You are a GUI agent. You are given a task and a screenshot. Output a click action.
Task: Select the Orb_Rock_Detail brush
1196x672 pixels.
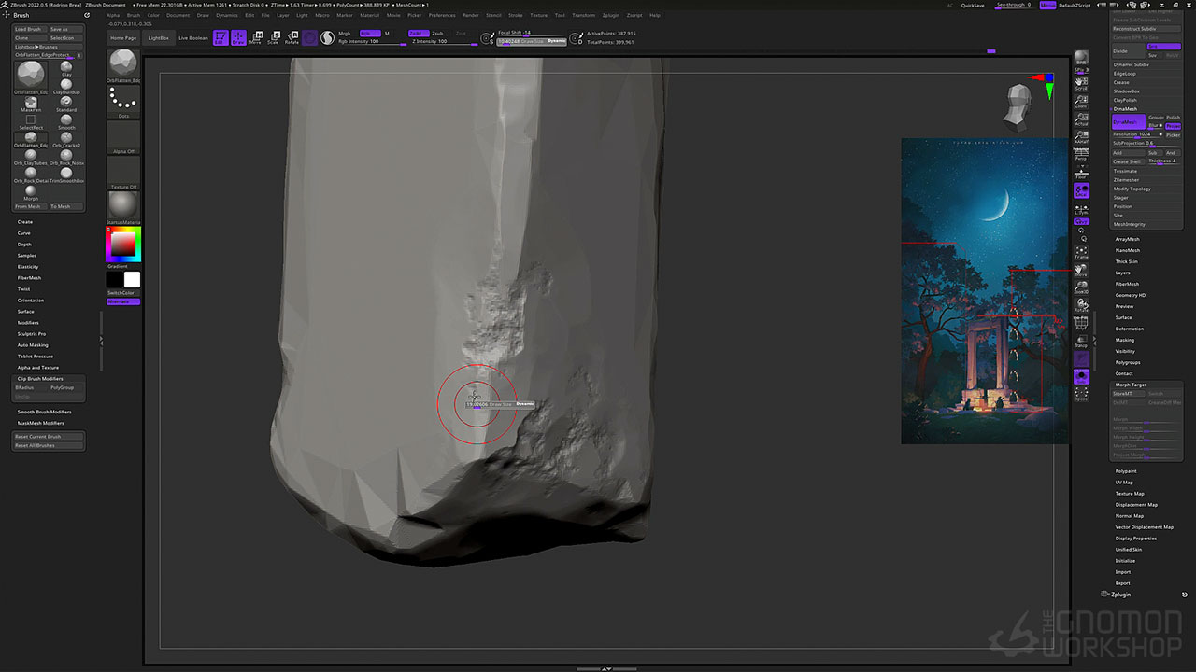(31, 175)
